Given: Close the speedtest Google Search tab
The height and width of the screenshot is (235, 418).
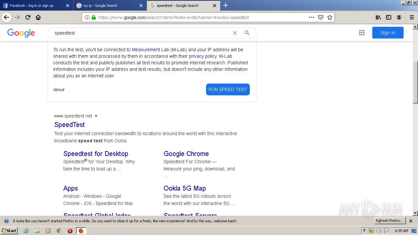Looking at the screenshot, I should (x=215, y=6).
